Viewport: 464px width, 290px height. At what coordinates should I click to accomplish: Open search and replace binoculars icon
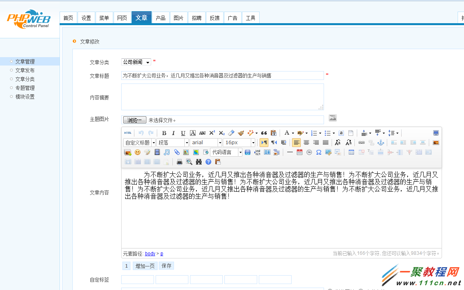click(199, 162)
